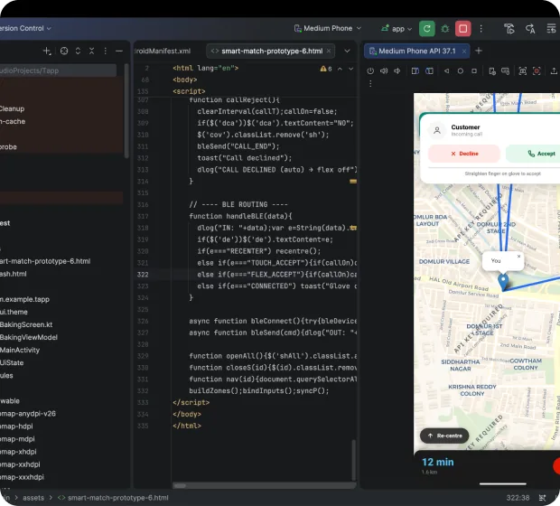Screen dimensions: 560x506
Task: Click the status bar icon beside the 322:38 indicator
Action: pyautogui.click(x=542, y=498)
